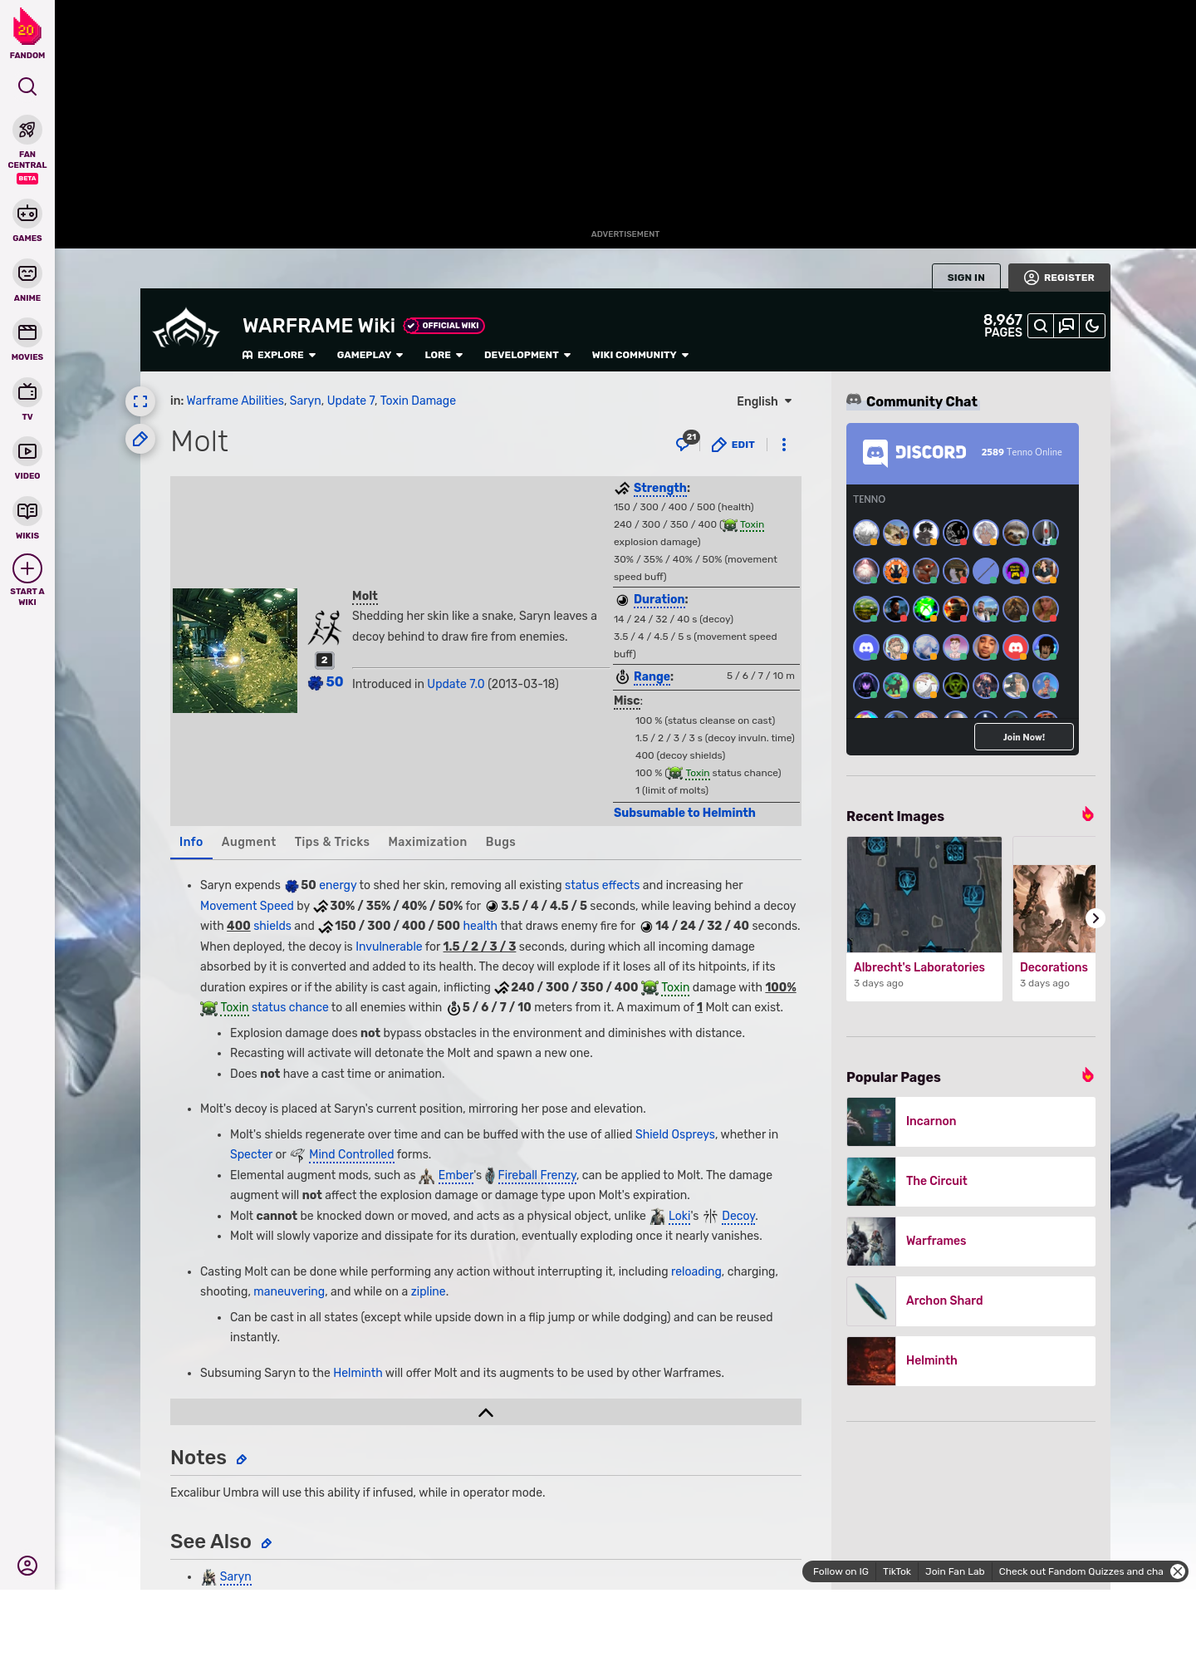1196x1662 pixels.
Task: Close the bottom notification bar
Action: point(1178,1571)
